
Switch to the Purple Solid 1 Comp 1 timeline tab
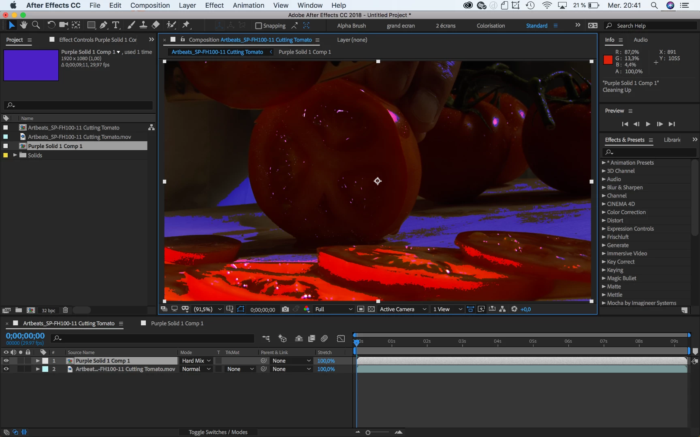[177, 323]
